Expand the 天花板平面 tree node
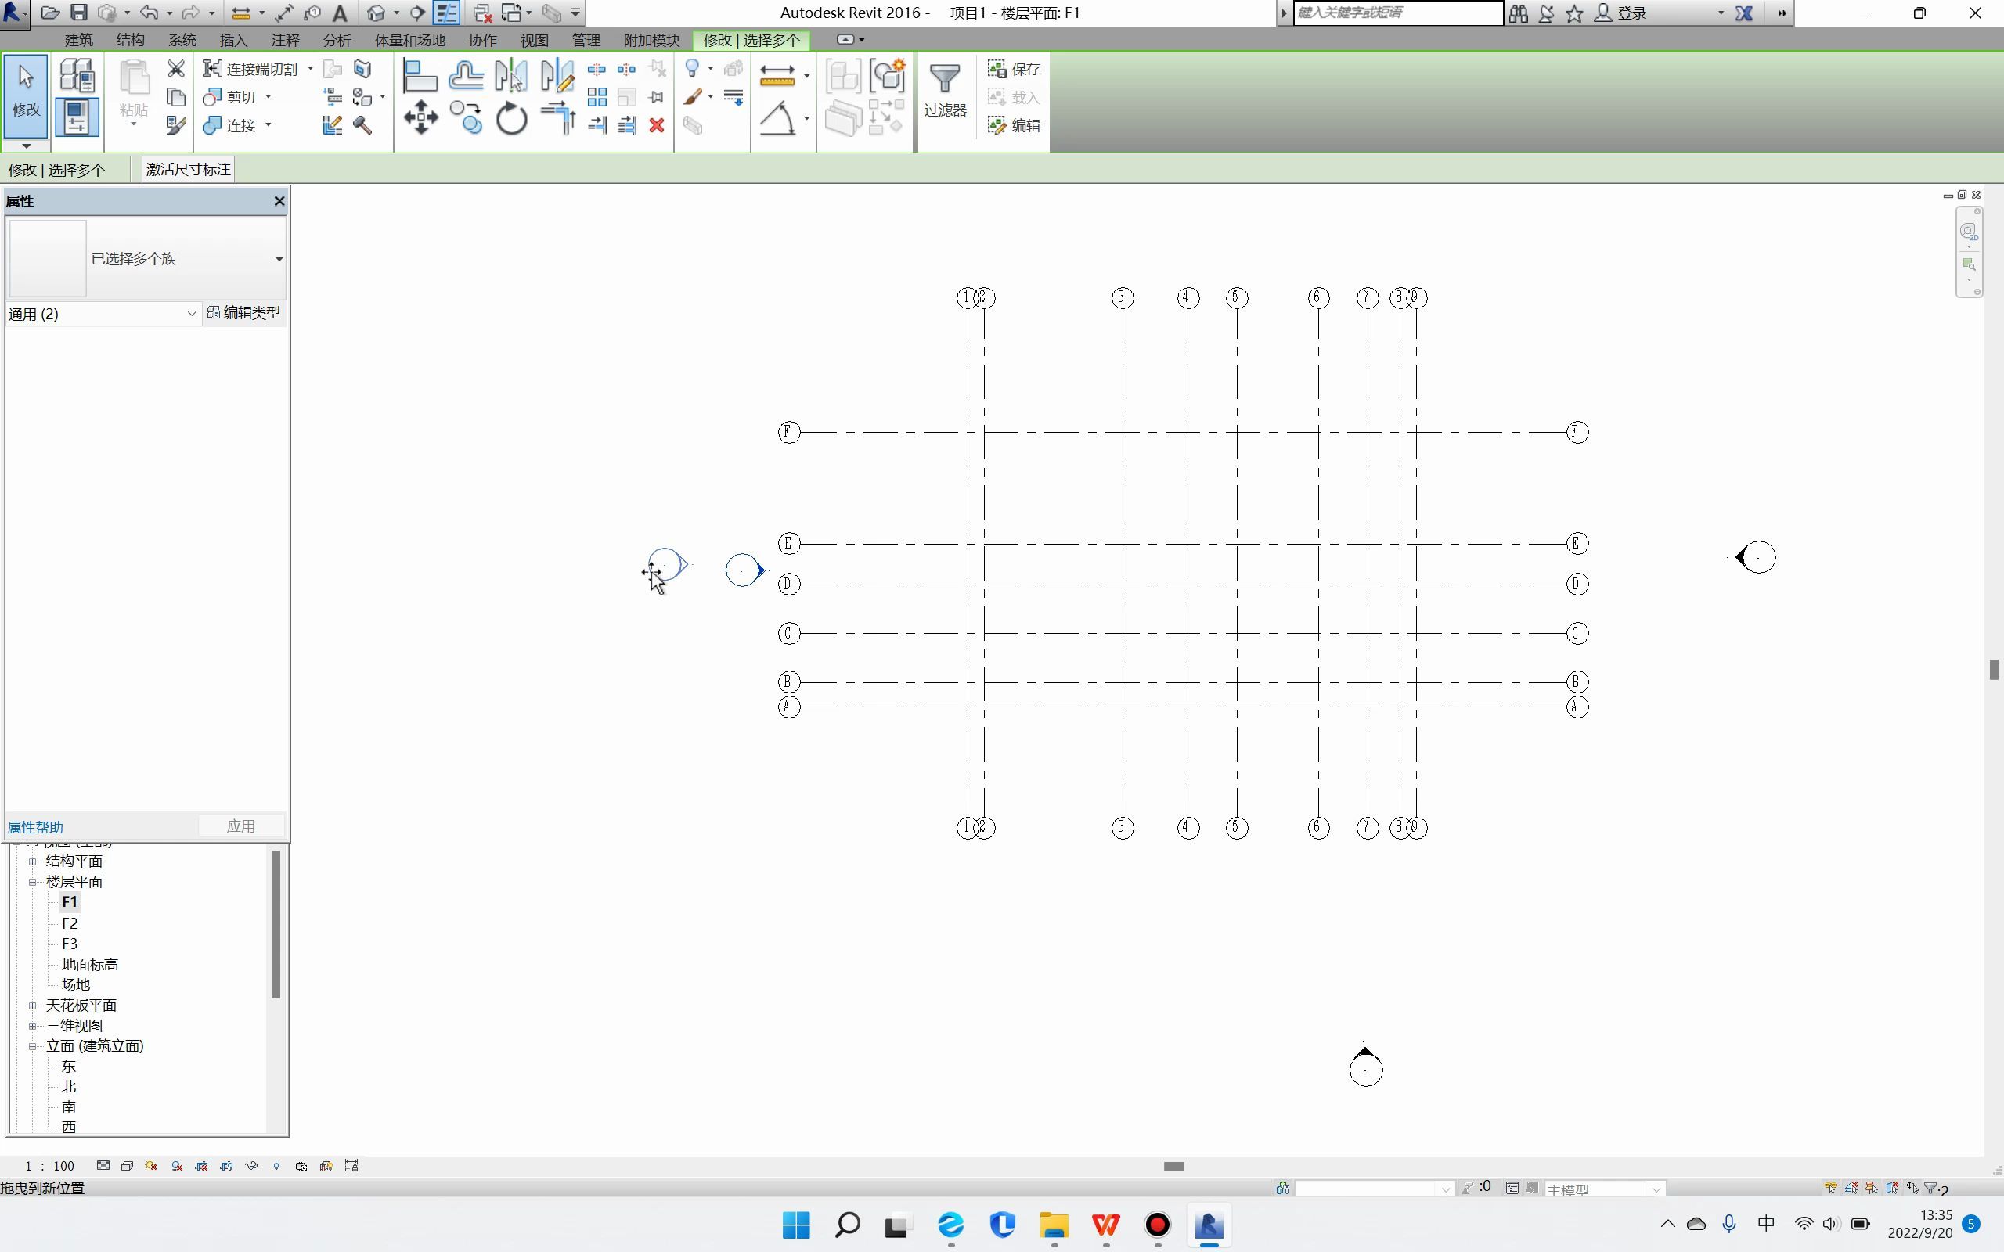This screenshot has height=1252, width=2004. [33, 1006]
